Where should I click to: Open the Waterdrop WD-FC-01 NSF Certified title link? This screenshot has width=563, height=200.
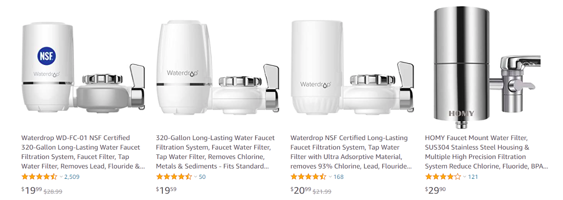pos(83,152)
